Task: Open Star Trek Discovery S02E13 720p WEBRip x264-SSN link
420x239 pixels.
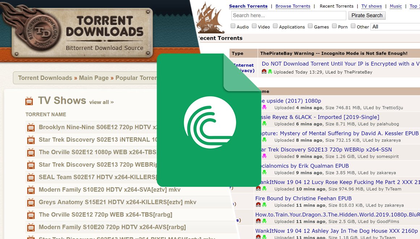Action: pyautogui.click(x=327, y=150)
